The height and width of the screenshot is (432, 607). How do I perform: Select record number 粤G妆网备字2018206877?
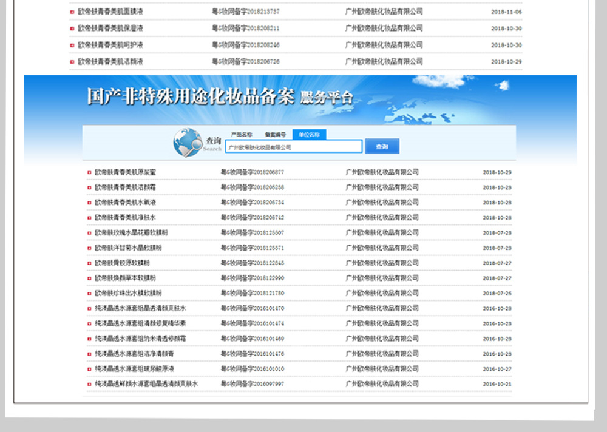[x=253, y=172]
